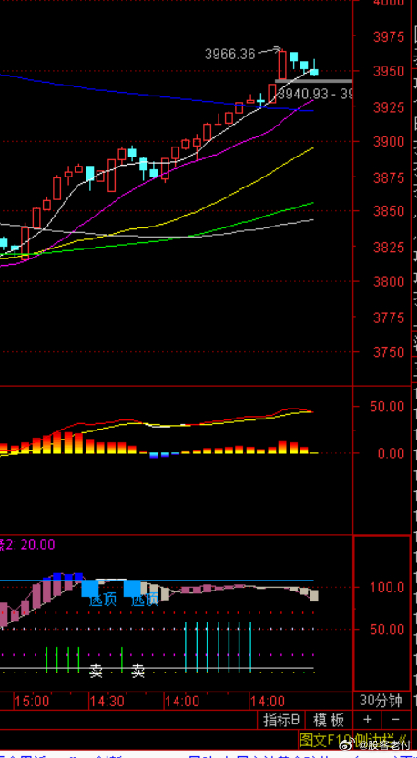417x758 pixels.
Task: Open the 指标B indicator button
Action: tap(281, 720)
